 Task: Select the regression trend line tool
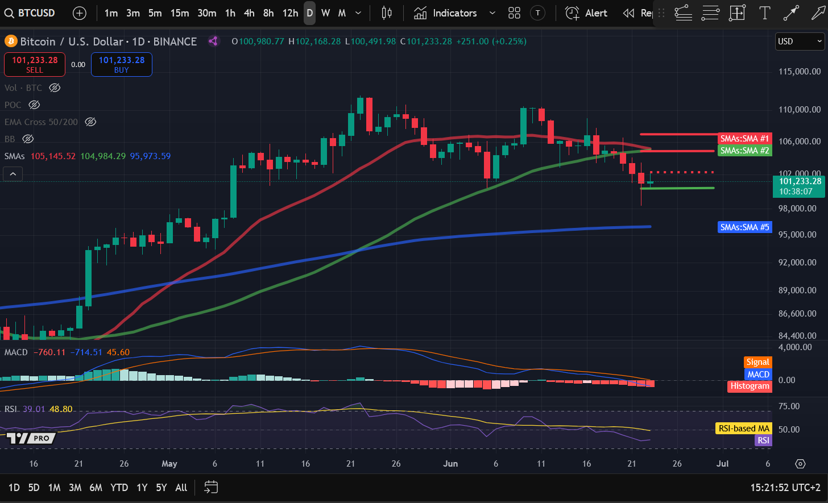coord(683,13)
